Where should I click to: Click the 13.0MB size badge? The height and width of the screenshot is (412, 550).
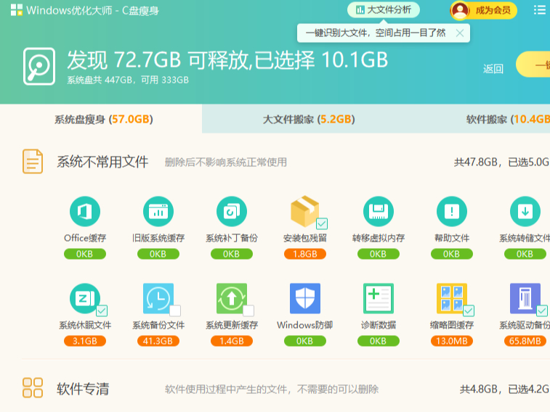(451, 341)
